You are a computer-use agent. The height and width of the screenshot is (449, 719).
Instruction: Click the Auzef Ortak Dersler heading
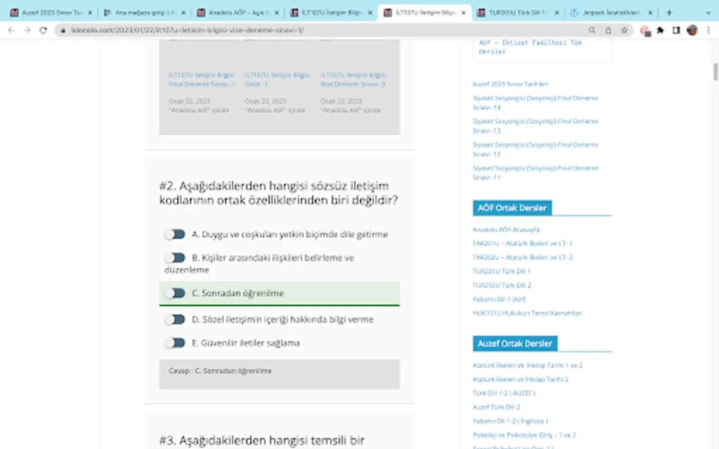click(x=515, y=344)
